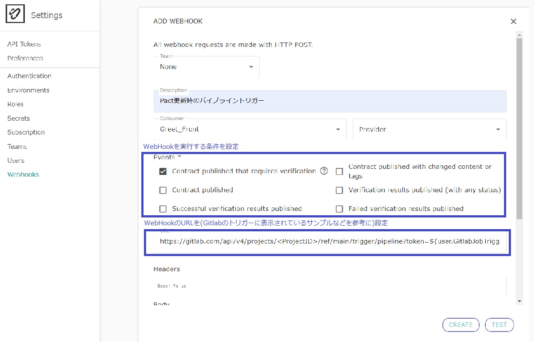Open the Team dropdown
The height and width of the screenshot is (342, 534).
[207, 67]
